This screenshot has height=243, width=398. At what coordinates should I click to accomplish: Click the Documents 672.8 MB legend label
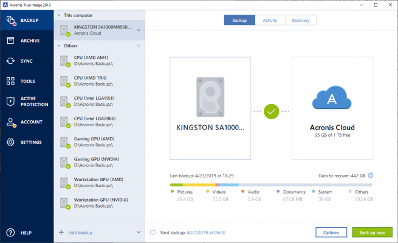click(294, 196)
